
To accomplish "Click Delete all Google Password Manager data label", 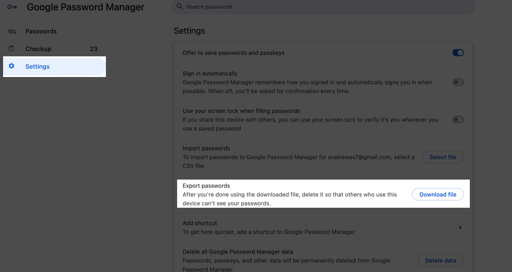I will pyautogui.click(x=238, y=252).
